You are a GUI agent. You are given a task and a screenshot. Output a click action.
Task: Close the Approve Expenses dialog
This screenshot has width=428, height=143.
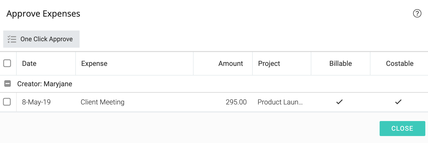click(x=402, y=129)
